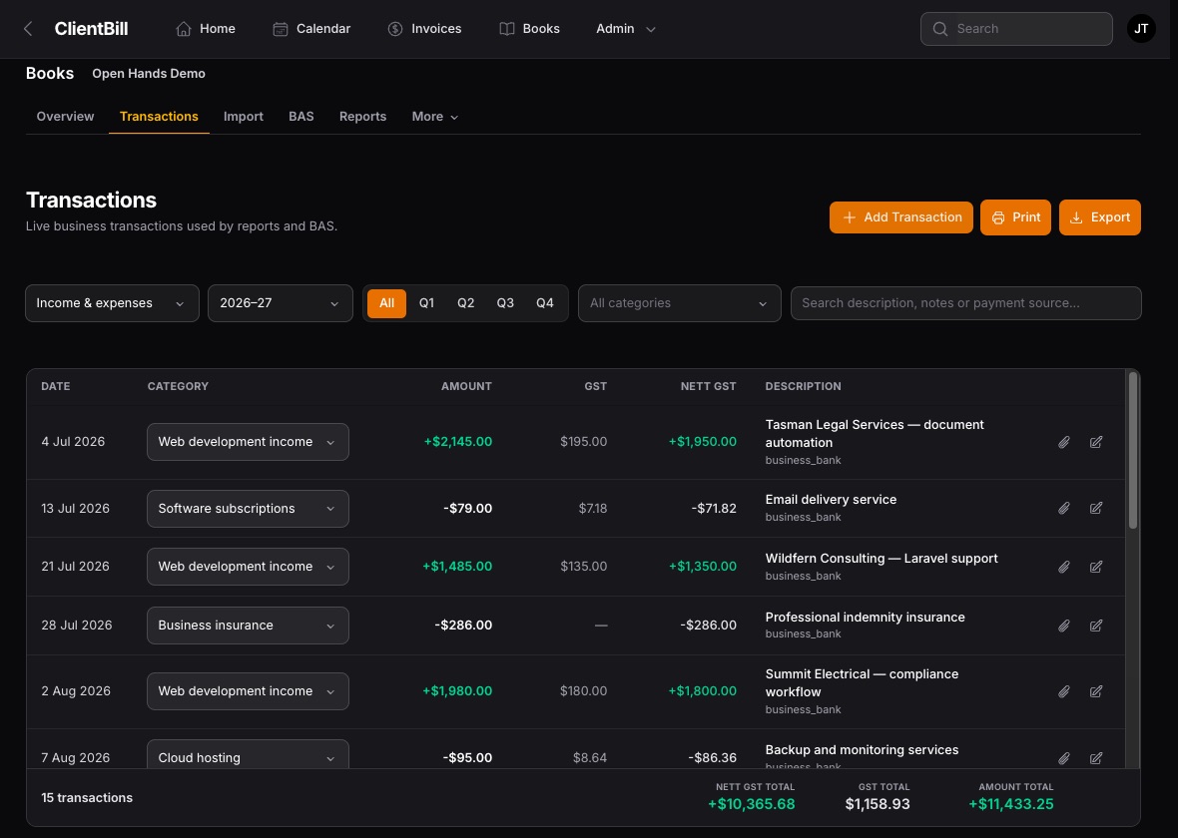Filter by Q3 quarter

505,303
